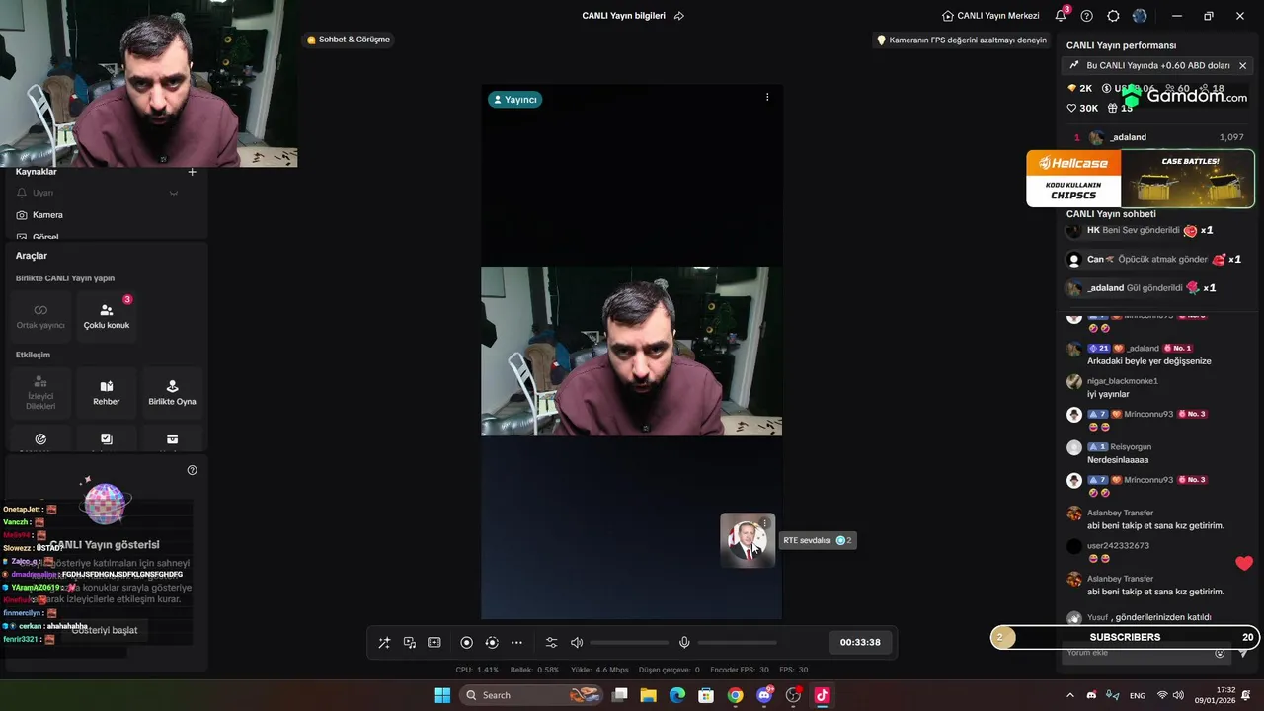Open the Rehber tool
The image size is (1264, 711).
[107, 393]
